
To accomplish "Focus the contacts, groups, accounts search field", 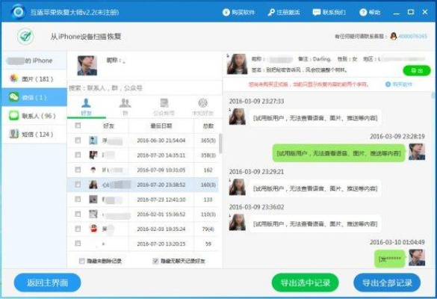I will pos(145,88).
